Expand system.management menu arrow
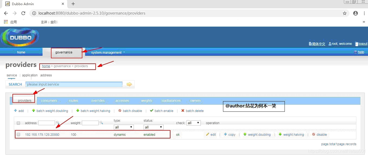Viewport: 368px width, 156px height. (x=124, y=52)
